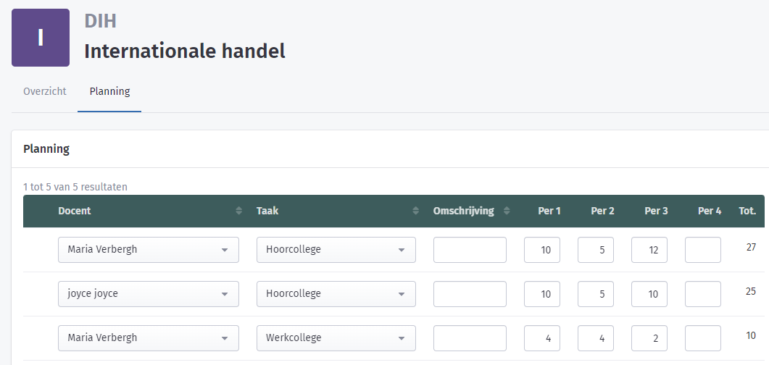The image size is (769, 365).
Task: Sort by Taak column sort icon
Action: pyautogui.click(x=416, y=211)
